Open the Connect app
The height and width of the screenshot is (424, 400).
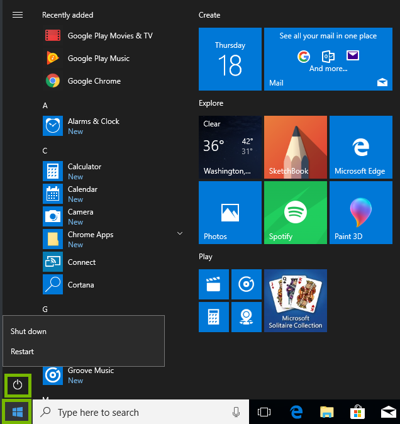tap(113, 262)
